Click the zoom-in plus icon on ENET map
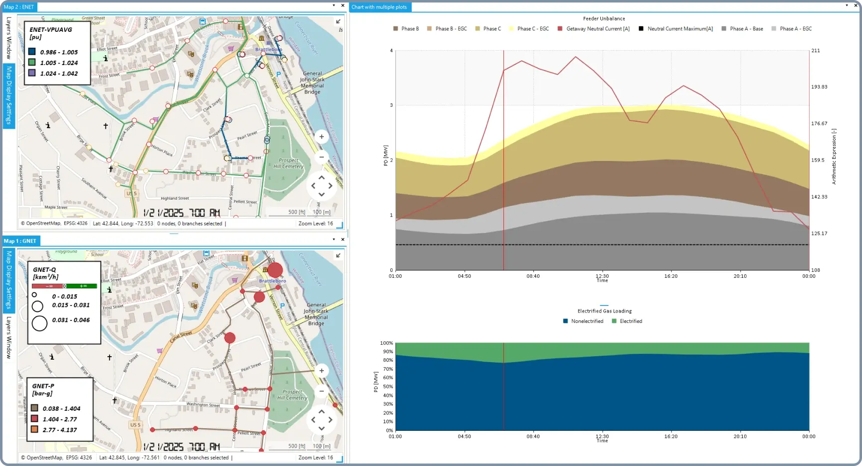 (x=321, y=136)
